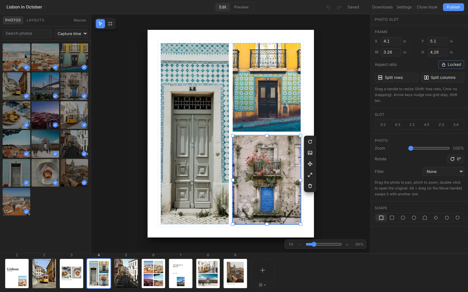Open page layout dropdown below add page

263,285
